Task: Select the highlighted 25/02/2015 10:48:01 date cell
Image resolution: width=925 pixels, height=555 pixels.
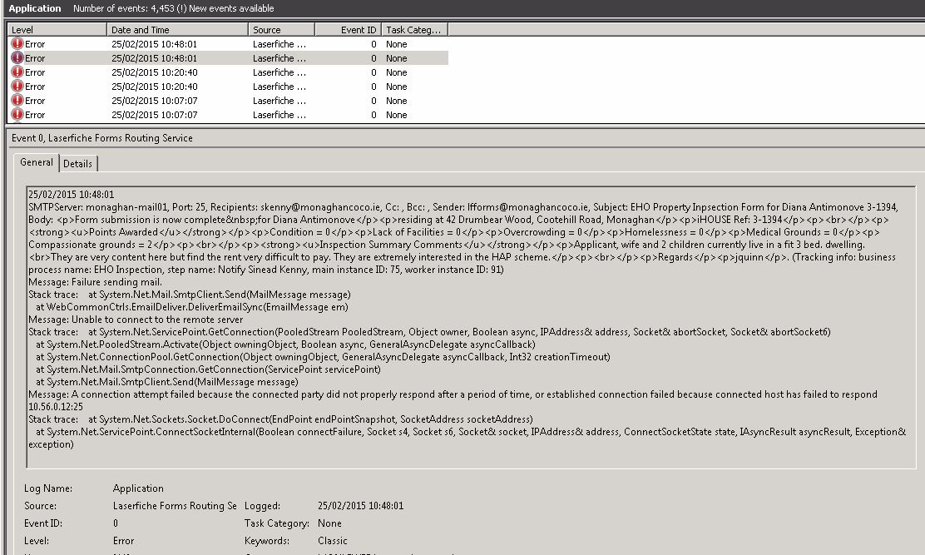Action: (155, 57)
